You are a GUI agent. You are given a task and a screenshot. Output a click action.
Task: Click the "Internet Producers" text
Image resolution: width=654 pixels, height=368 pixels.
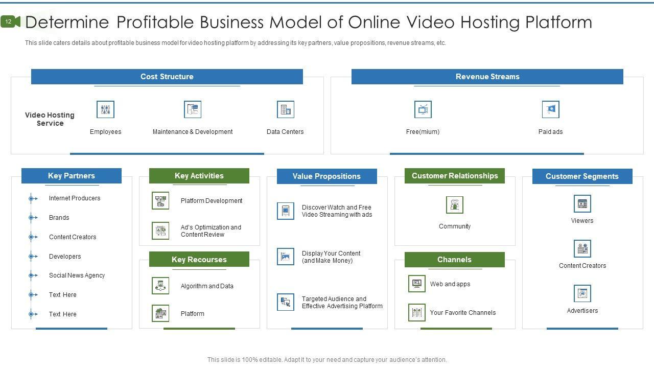75,198
